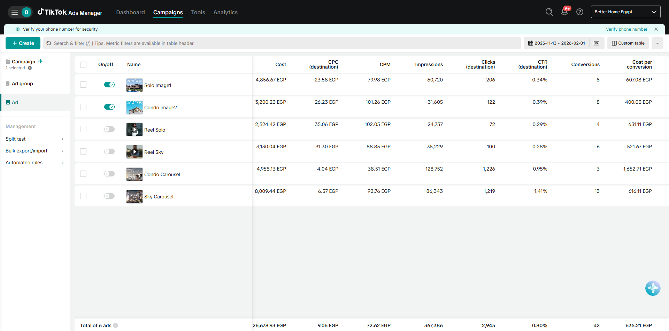Open the three-dot more options button
The width and height of the screenshot is (669, 331).
pos(657,43)
